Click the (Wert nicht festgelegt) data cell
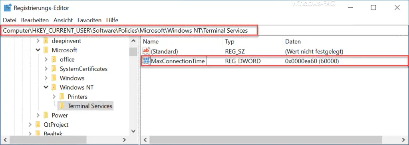 click(314, 51)
